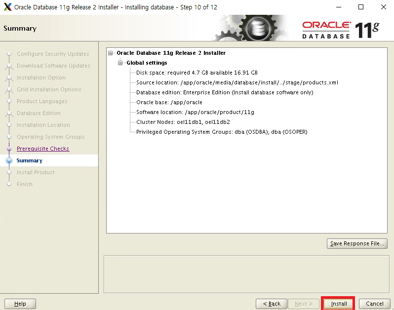Click Operating System Groups step label

point(51,137)
